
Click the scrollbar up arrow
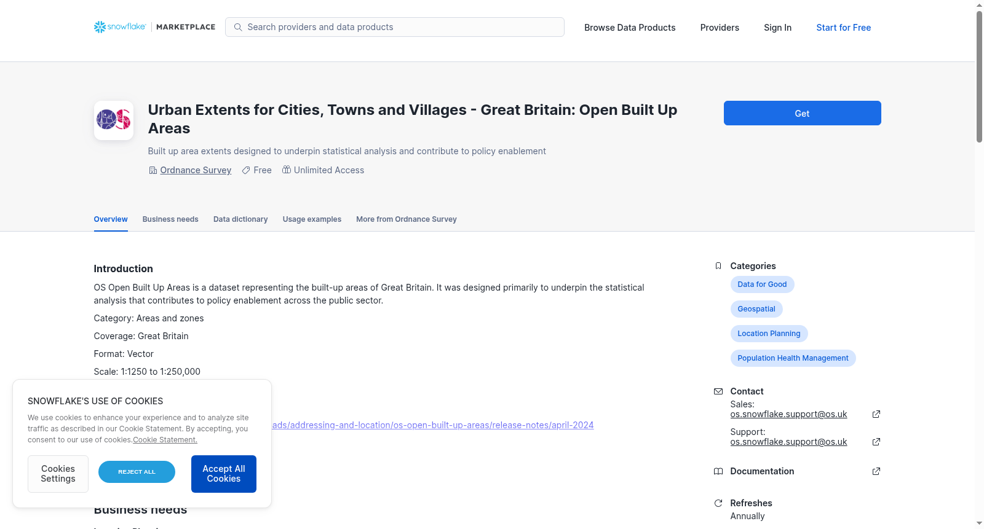[x=979, y=5]
